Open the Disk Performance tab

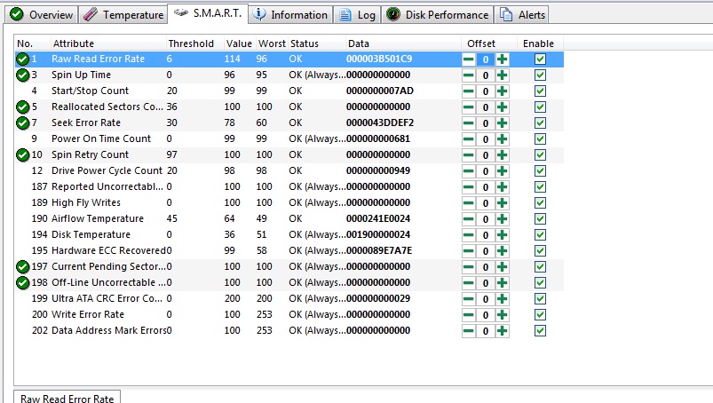pyautogui.click(x=438, y=14)
